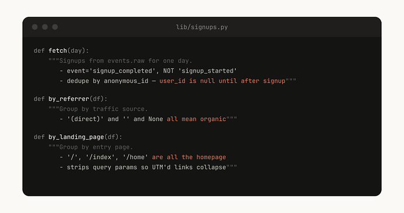Click the 'signup_started' string
Screen dimensions: 404x213
click(x=207, y=71)
